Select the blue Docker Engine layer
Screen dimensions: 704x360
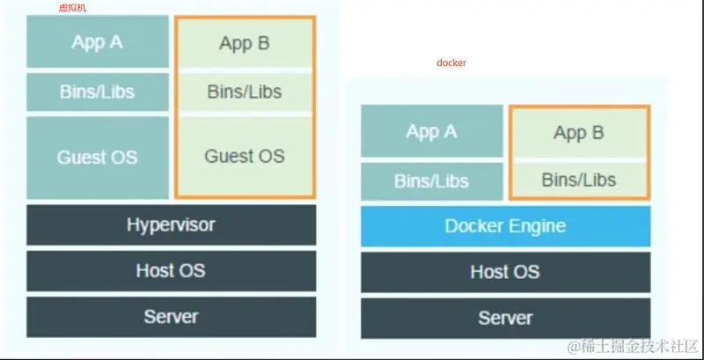pos(505,226)
